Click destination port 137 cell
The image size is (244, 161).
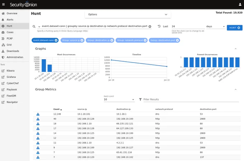(202, 157)
